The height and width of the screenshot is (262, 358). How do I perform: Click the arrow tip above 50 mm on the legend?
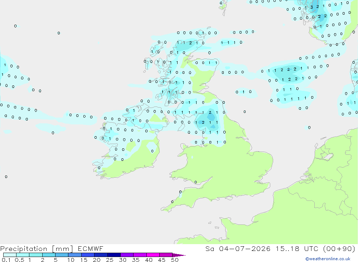pos(179,255)
